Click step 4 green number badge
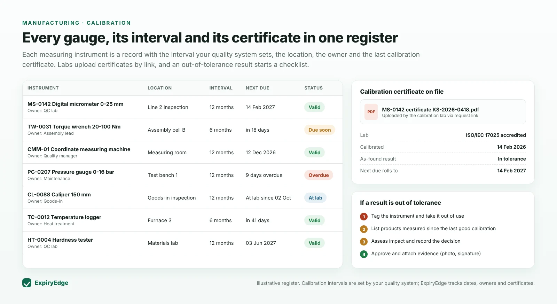The width and height of the screenshot is (557, 304). (x=364, y=254)
